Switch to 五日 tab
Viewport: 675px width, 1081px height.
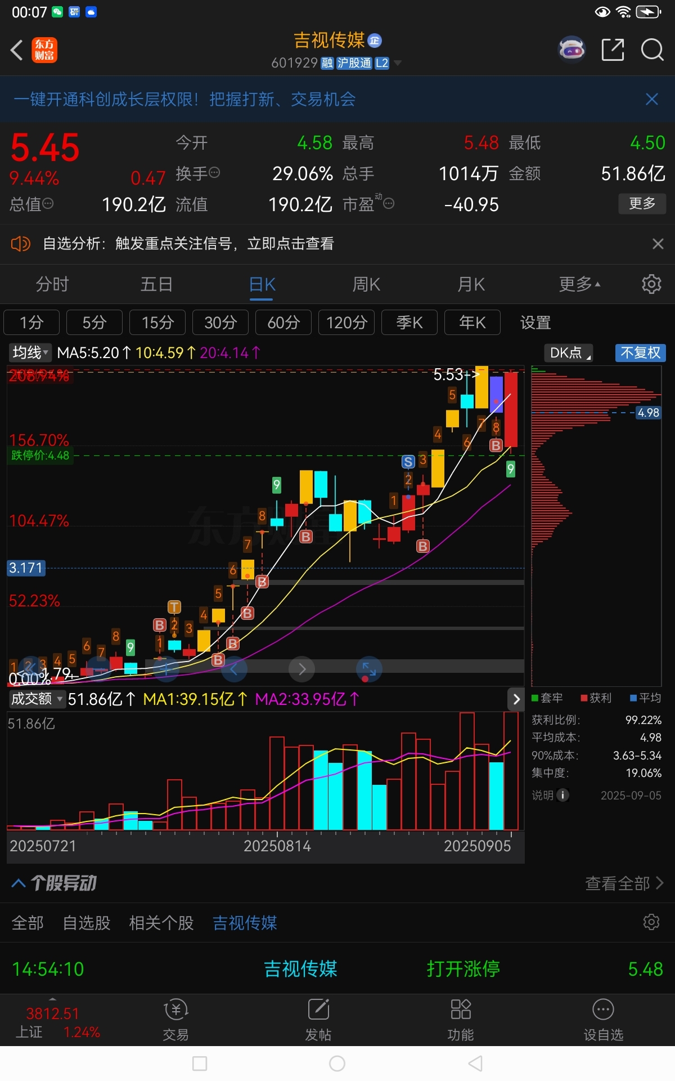156,284
